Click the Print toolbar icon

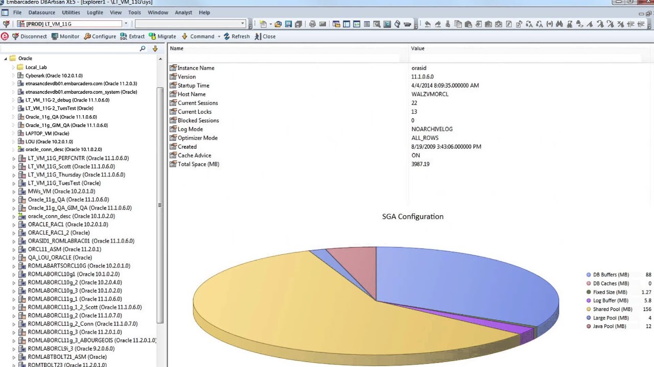tap(312, 24)
